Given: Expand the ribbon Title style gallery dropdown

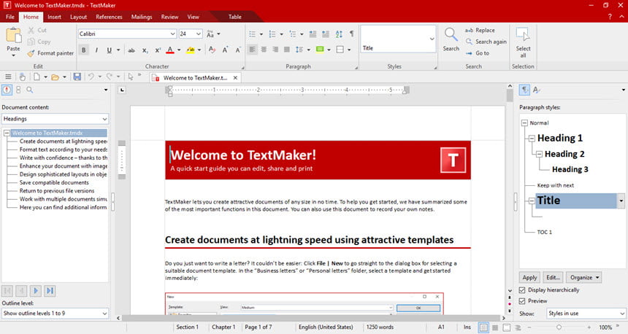Looking at the screenshot, I should click(432, 39).
